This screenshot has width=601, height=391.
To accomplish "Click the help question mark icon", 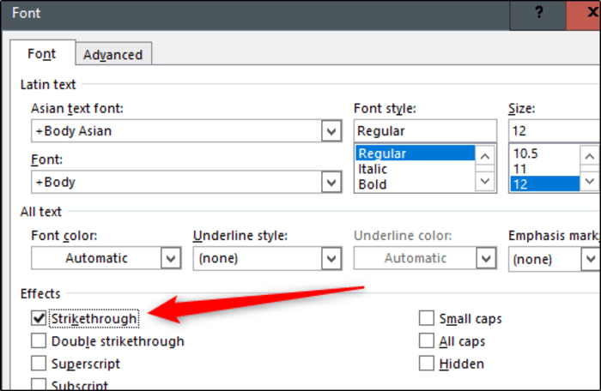I will 538,13.
